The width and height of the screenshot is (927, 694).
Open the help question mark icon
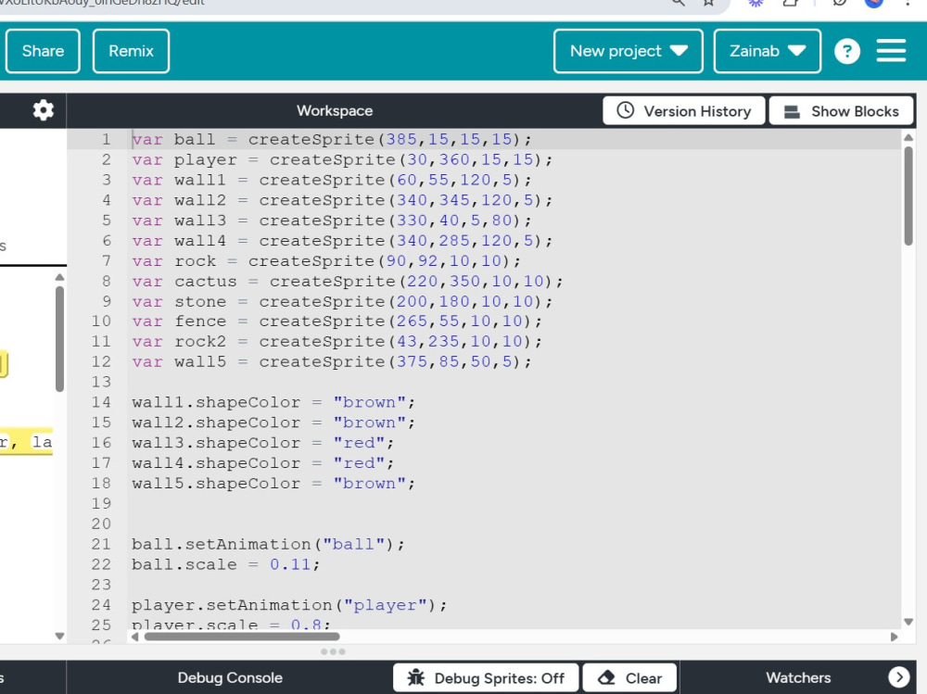pyautogui.click(x=846, y=52)
